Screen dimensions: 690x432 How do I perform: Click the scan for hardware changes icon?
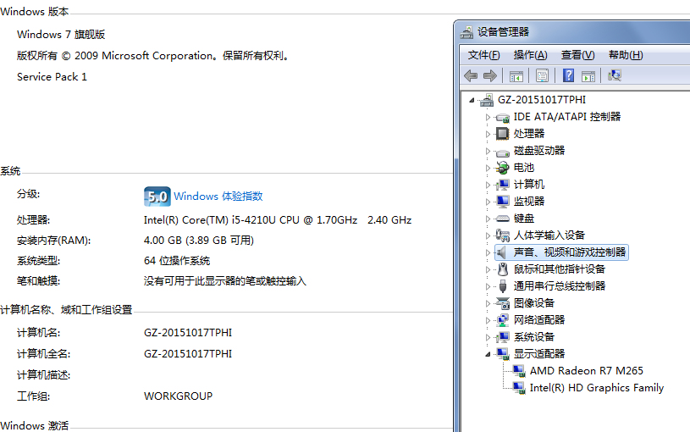615,75
